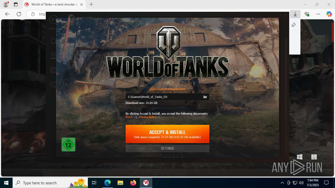The image size is (335, 188).
Task: Open Game Center help question mark icon
Action: 53,84
